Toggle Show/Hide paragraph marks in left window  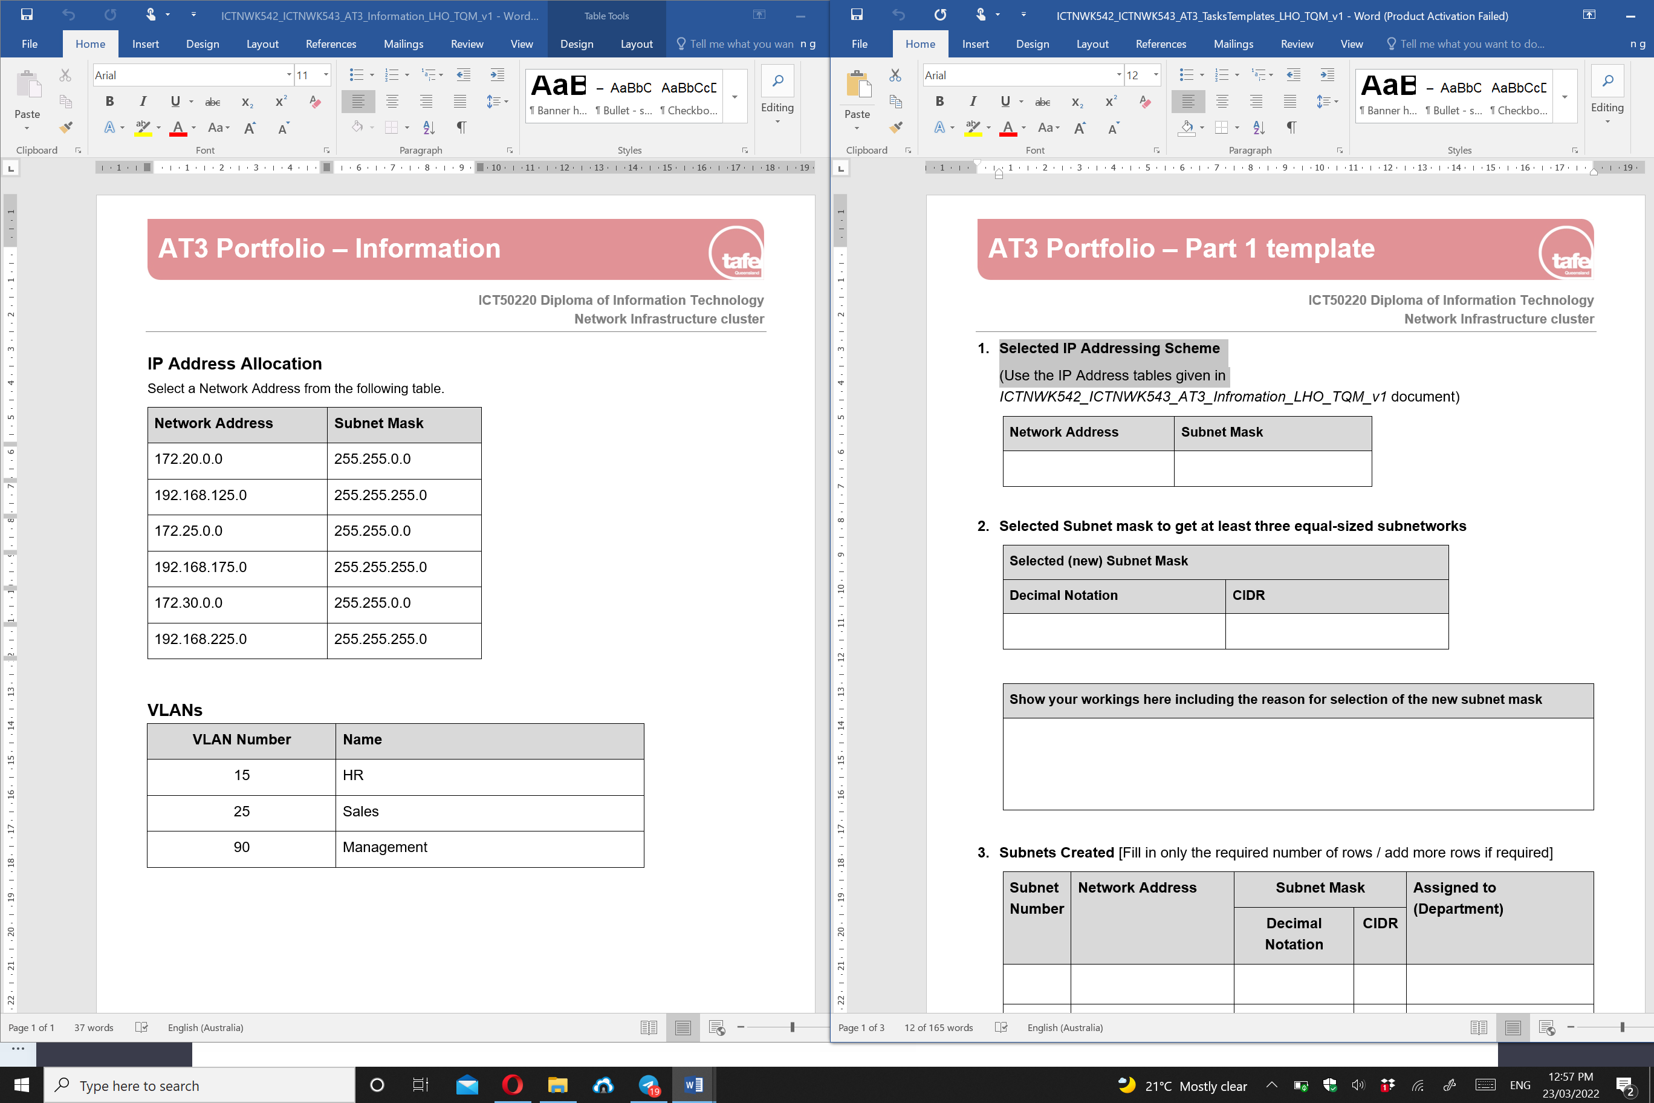(461, 128)
